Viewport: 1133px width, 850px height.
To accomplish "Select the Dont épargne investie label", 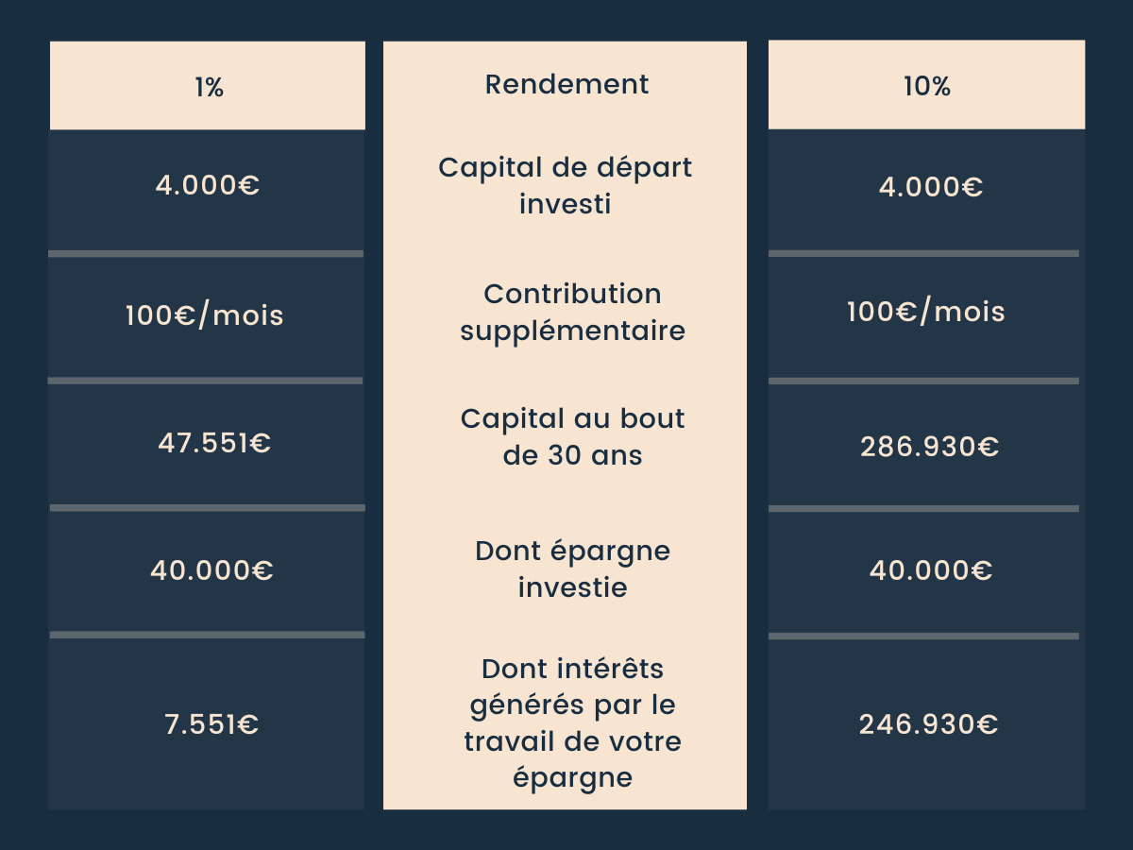I will click(572, 569).
